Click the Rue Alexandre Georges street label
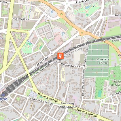 41,101
